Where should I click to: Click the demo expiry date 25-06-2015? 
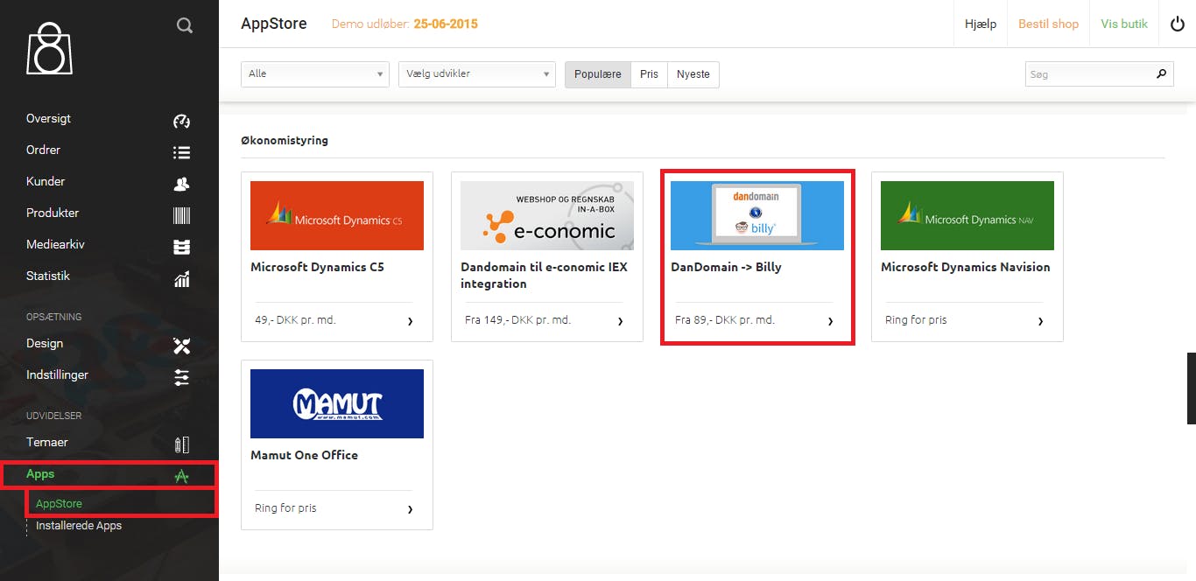click(x=446, y=24)
